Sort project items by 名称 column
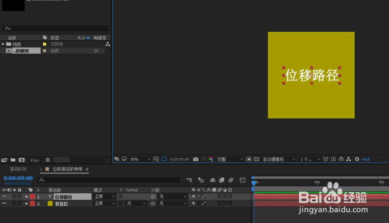This screenshot has width=389, height=223. pyautogui.click(x=12, y=38)
